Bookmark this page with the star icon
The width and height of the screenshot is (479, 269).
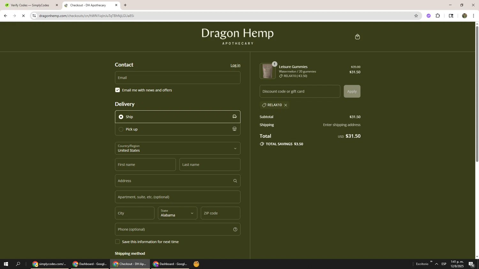pyautogui.click(x=416, y=16)
